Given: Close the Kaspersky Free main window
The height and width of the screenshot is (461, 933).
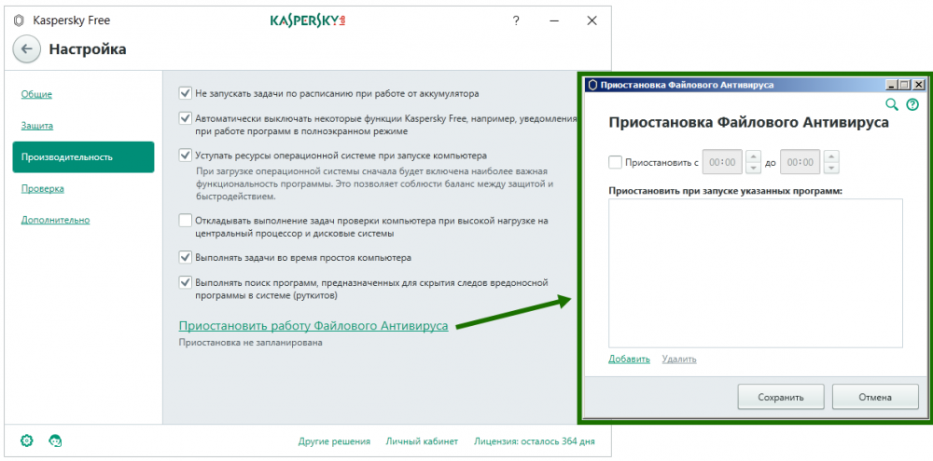Looking at the screenshot, I should [x=592, y=20].
